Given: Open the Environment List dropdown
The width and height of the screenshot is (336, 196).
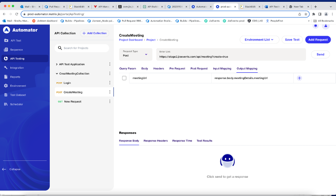Looking at the screenshot, I should pos(259,40).
